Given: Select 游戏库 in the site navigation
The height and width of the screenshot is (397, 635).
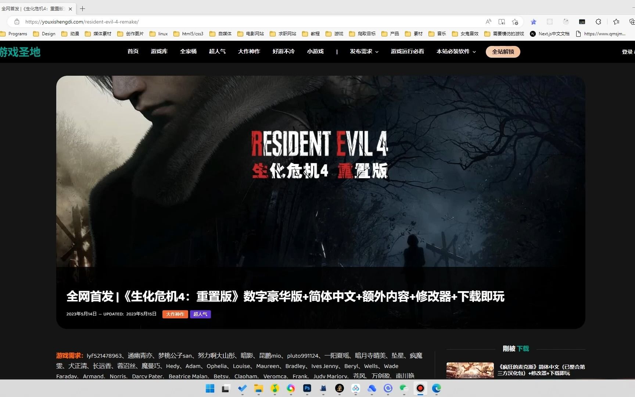Looking at the screenshot, I should point(159,51).
